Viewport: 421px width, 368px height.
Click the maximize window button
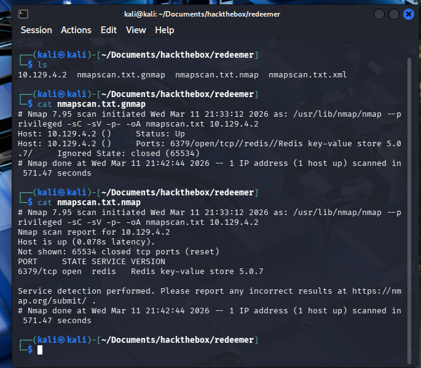(393, 14)
